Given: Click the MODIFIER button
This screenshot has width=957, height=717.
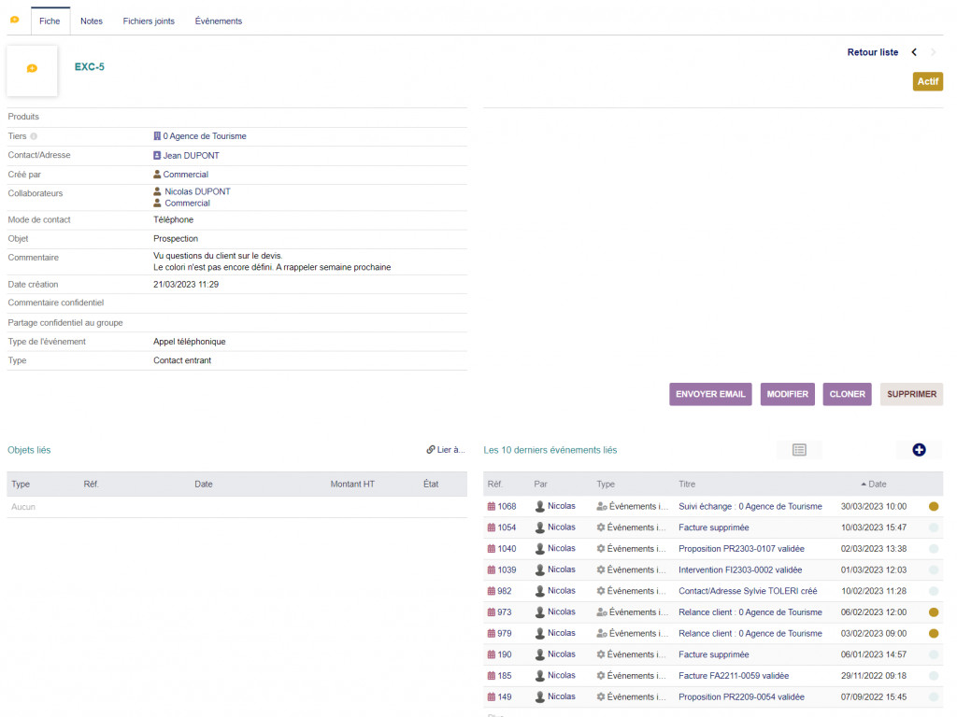Looking at the screenshot, I should [787, 394].
